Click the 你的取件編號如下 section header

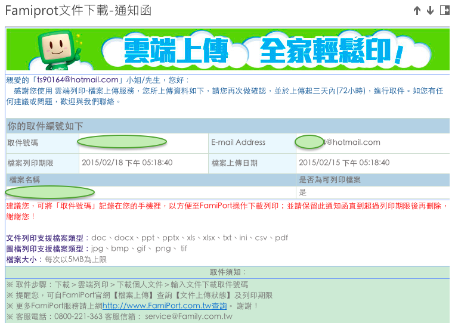pyautogui.click(x=45, y=126)
